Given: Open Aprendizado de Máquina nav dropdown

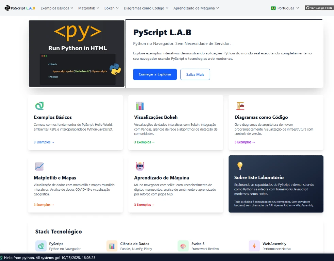Looking at the screenshot, I should coord(196,8).
